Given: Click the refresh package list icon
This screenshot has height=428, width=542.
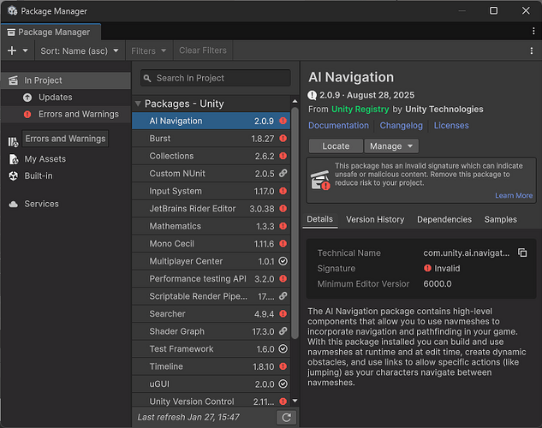Looking at the screenshot, I should click(x=287, y=417).
